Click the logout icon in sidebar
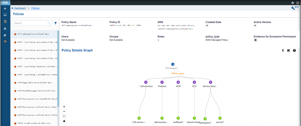This screenshot has height=126, width=301. pyautogui.click(x=5, y=41)
